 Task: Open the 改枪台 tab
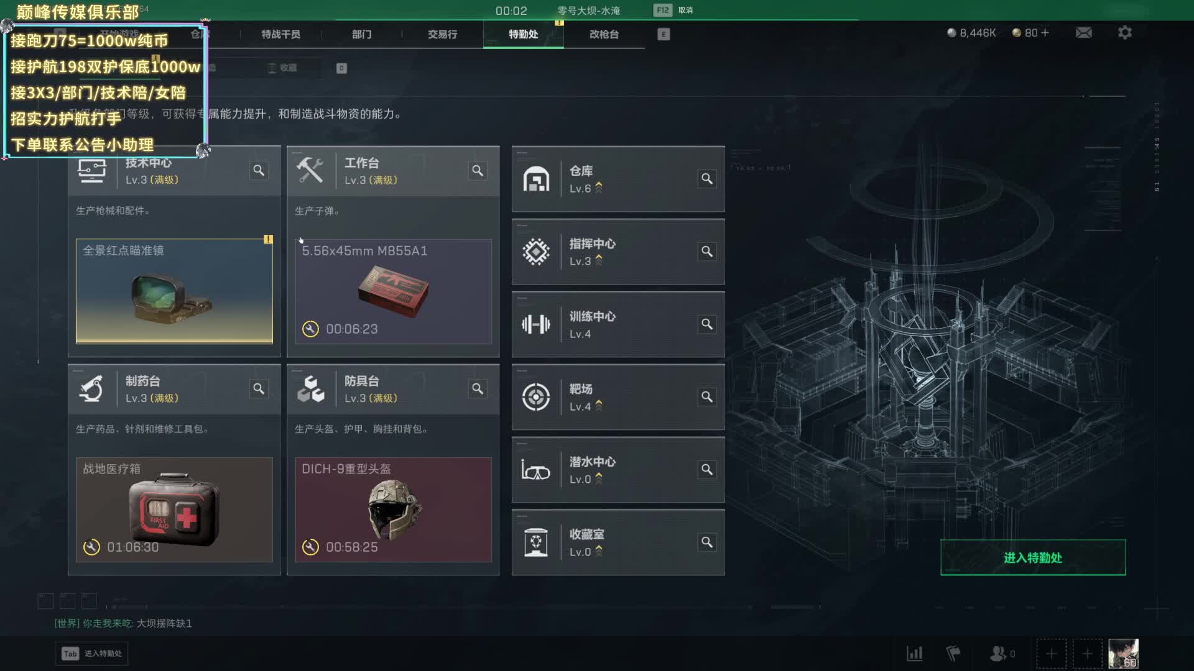click(x=604, y=34)
